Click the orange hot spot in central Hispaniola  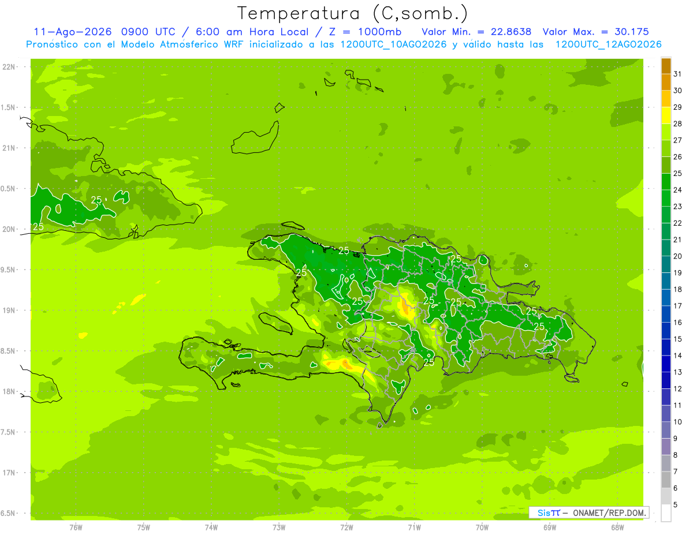pos(407,309)
